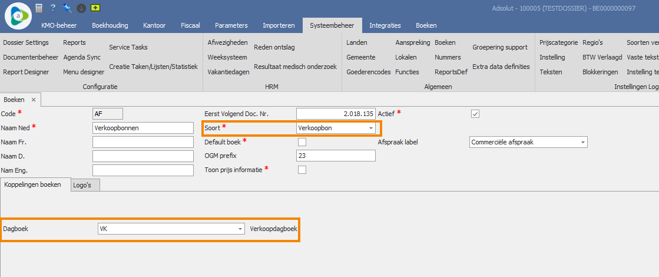
Task: Close the Boeken document tab
Action: coord(34,100)
